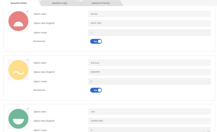Viewport: 217px width, 132px height.
Task: Turn off Randomize for the Not sure option
Action: coord(96,90)
